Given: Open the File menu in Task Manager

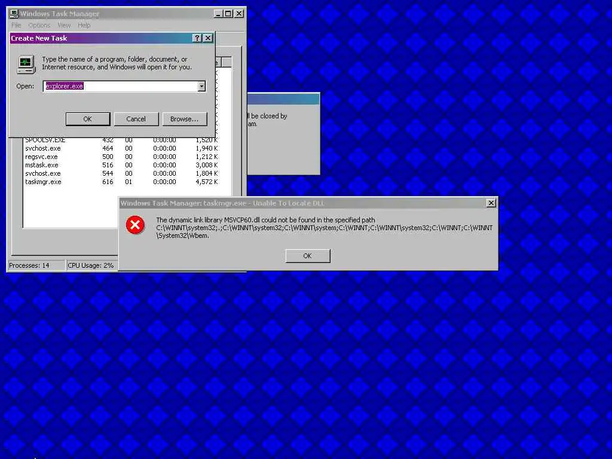Looking at the screenshot, I should point(16,25).
